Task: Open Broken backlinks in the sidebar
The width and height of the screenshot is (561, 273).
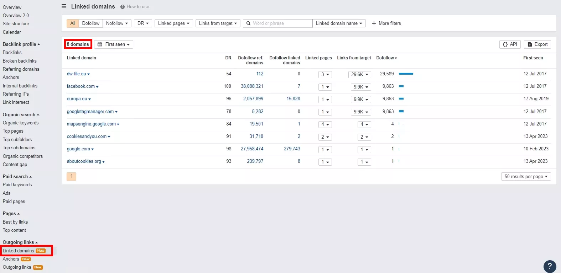Action: coord(20,61)
